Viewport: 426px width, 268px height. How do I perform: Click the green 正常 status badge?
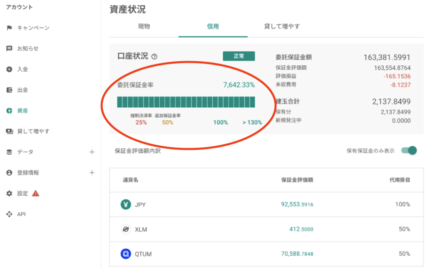point(239,56)
